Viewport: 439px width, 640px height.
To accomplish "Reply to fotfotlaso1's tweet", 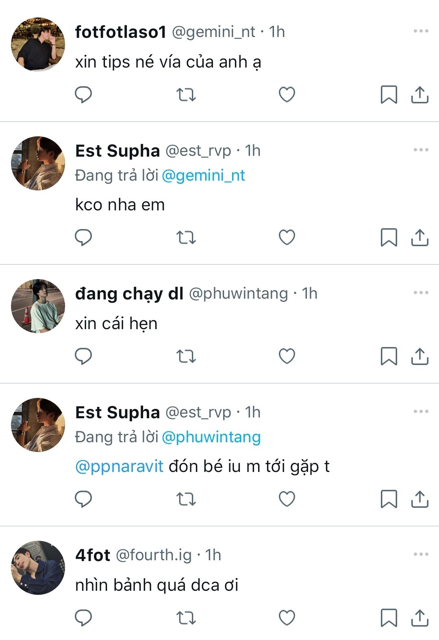I will pos(83,95).
